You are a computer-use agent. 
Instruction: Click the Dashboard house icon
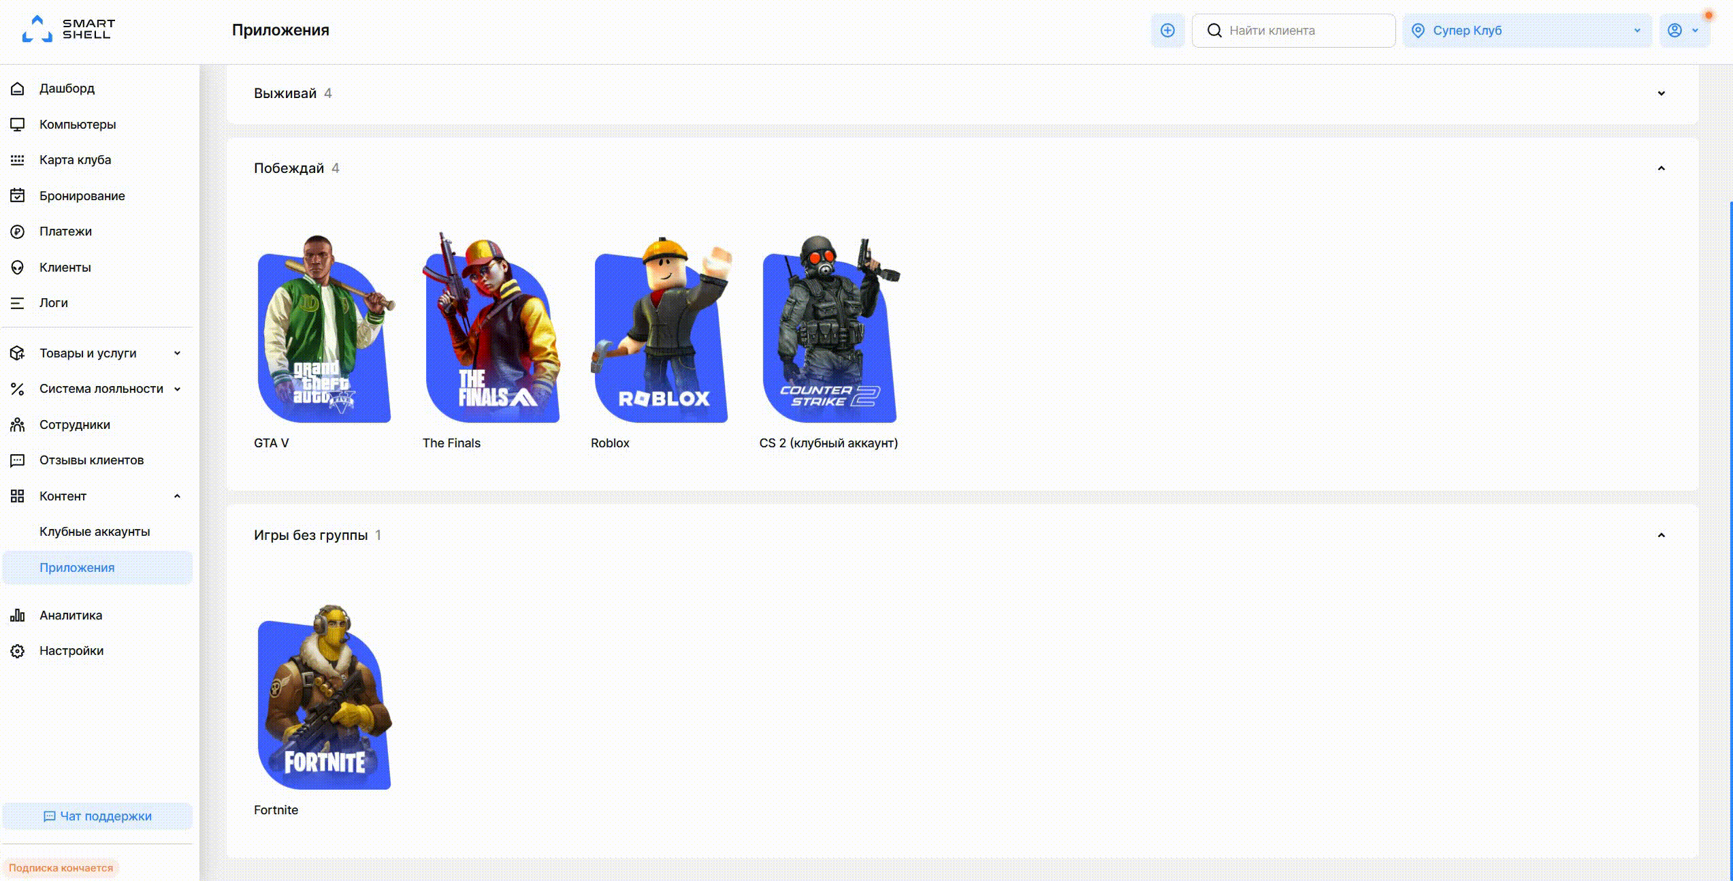coord(18,89)
